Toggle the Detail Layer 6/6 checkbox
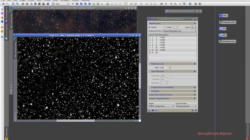 pos(150,64)
